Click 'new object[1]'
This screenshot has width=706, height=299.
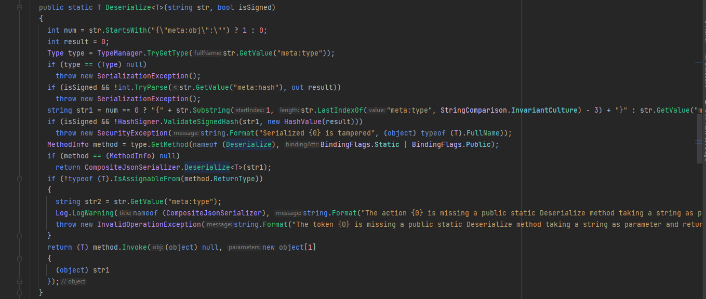tap(289, 247)
